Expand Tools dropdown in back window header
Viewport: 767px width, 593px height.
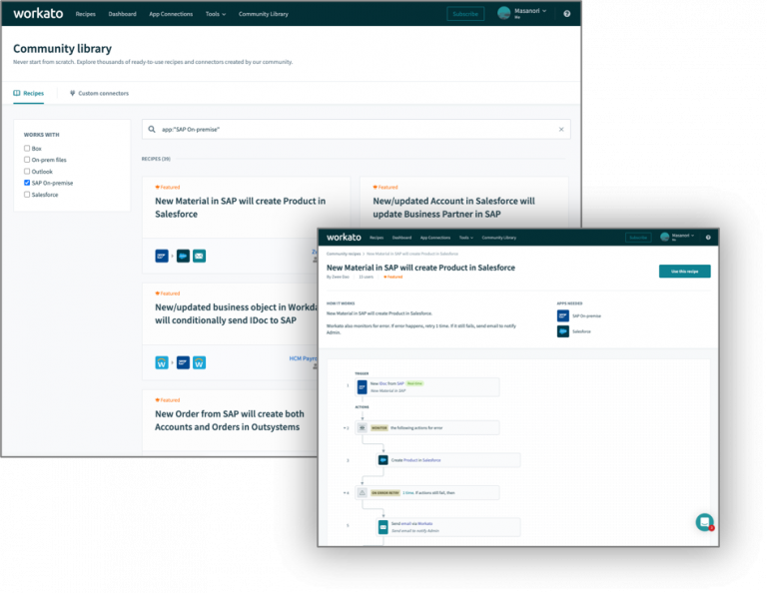(216, 14)
